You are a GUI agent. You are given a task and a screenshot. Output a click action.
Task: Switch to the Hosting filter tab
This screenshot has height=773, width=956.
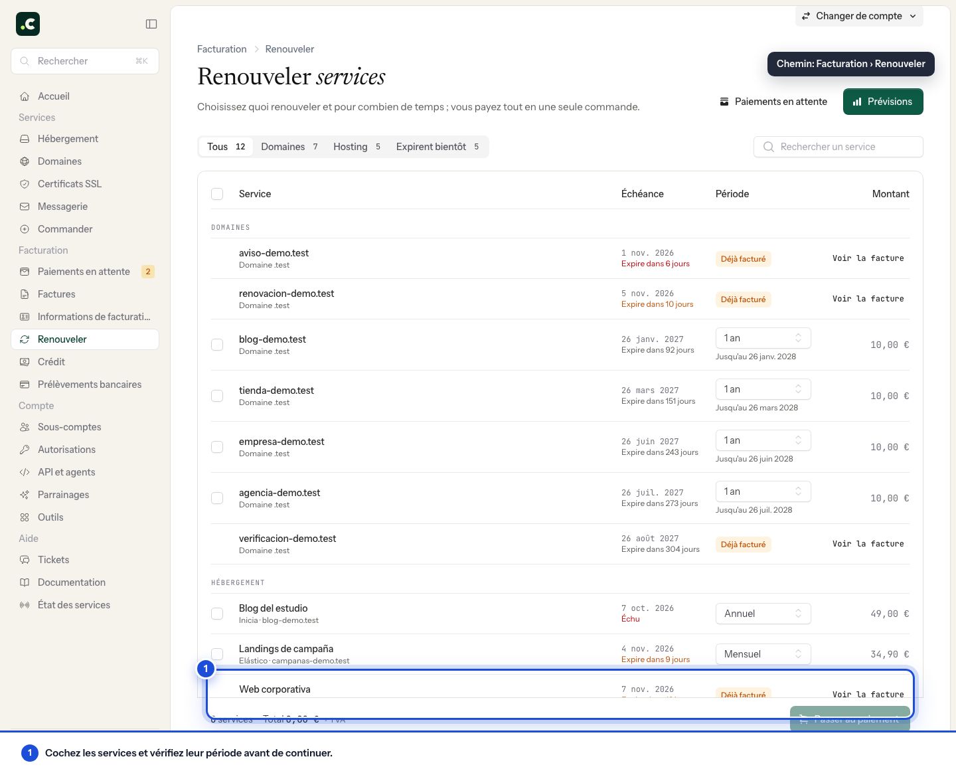[357, 147]
